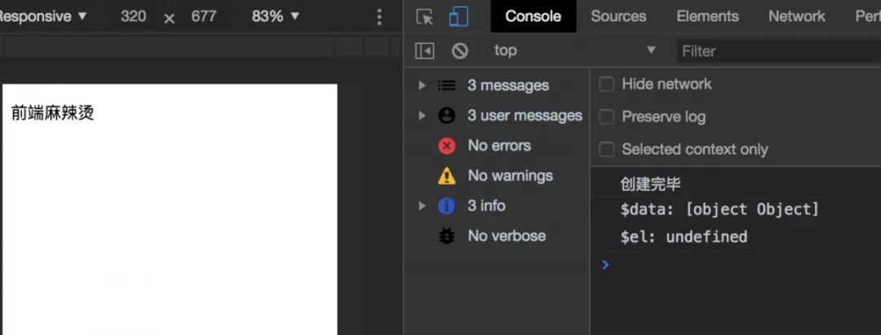Hide the console sidebar panel icon
Image resolution: width=881 pixels, height=335 pixels.
pos(425,51)
